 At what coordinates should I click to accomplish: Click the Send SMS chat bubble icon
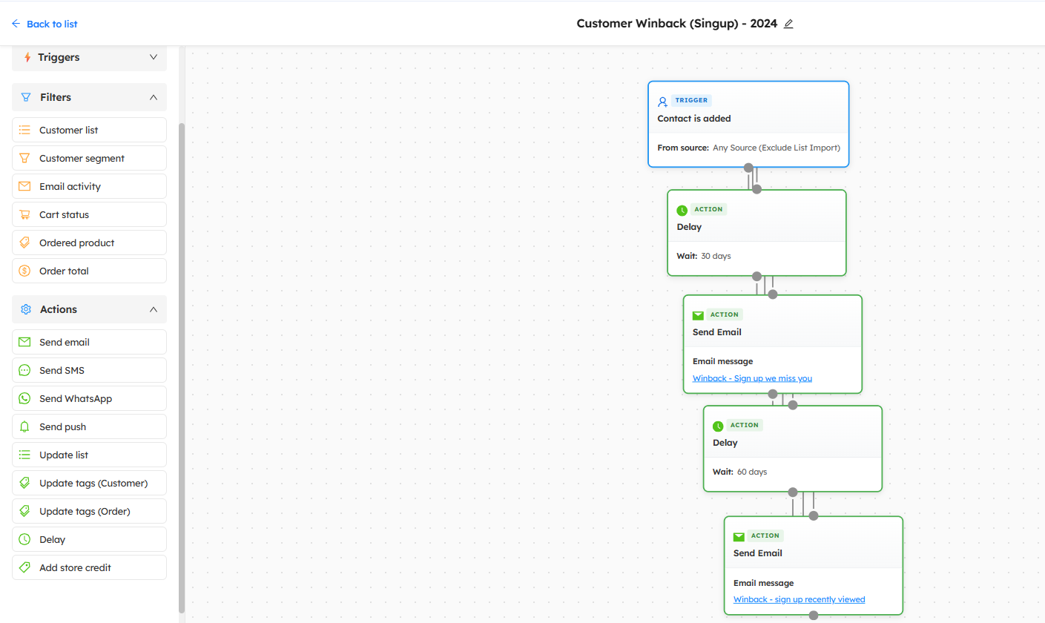[24, 371]
